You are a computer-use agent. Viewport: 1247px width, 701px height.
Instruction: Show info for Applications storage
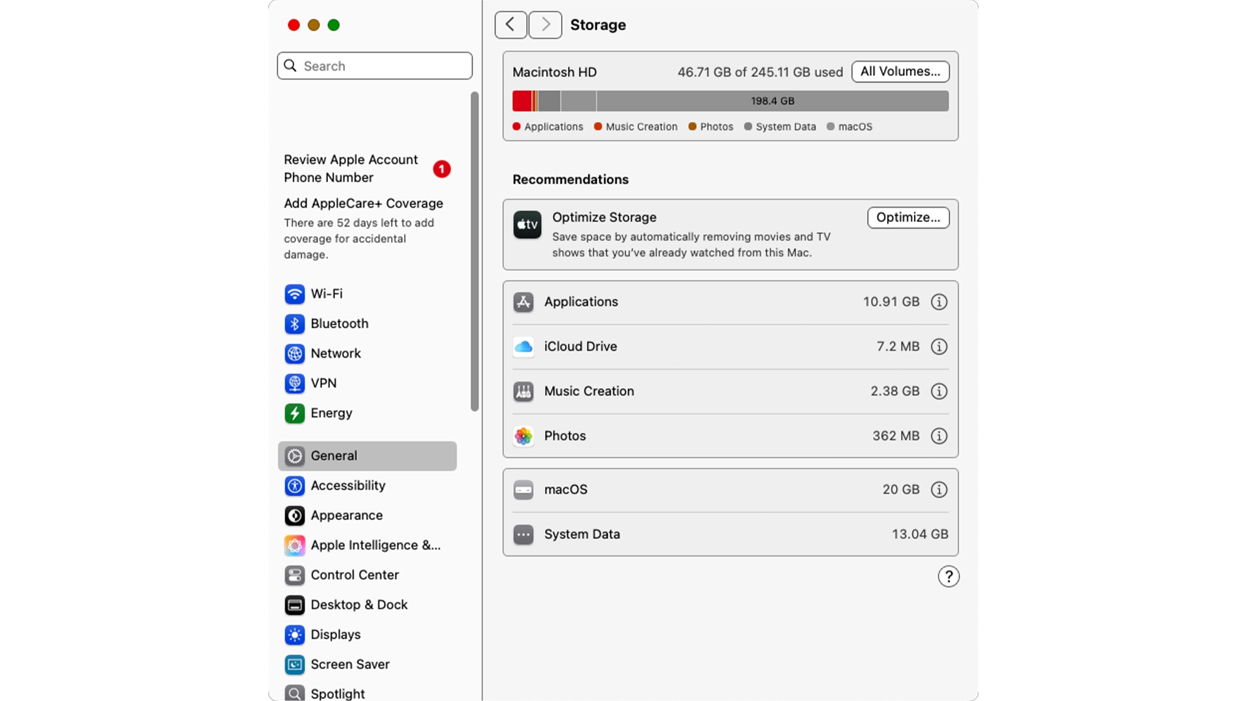[x=939, y=302]
